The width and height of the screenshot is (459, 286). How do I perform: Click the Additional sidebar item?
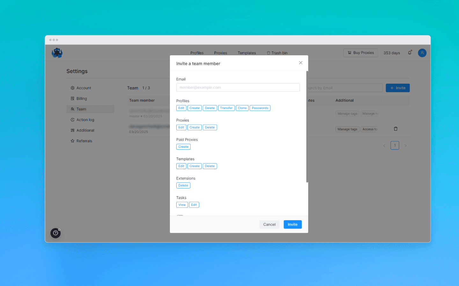point(85,130)
